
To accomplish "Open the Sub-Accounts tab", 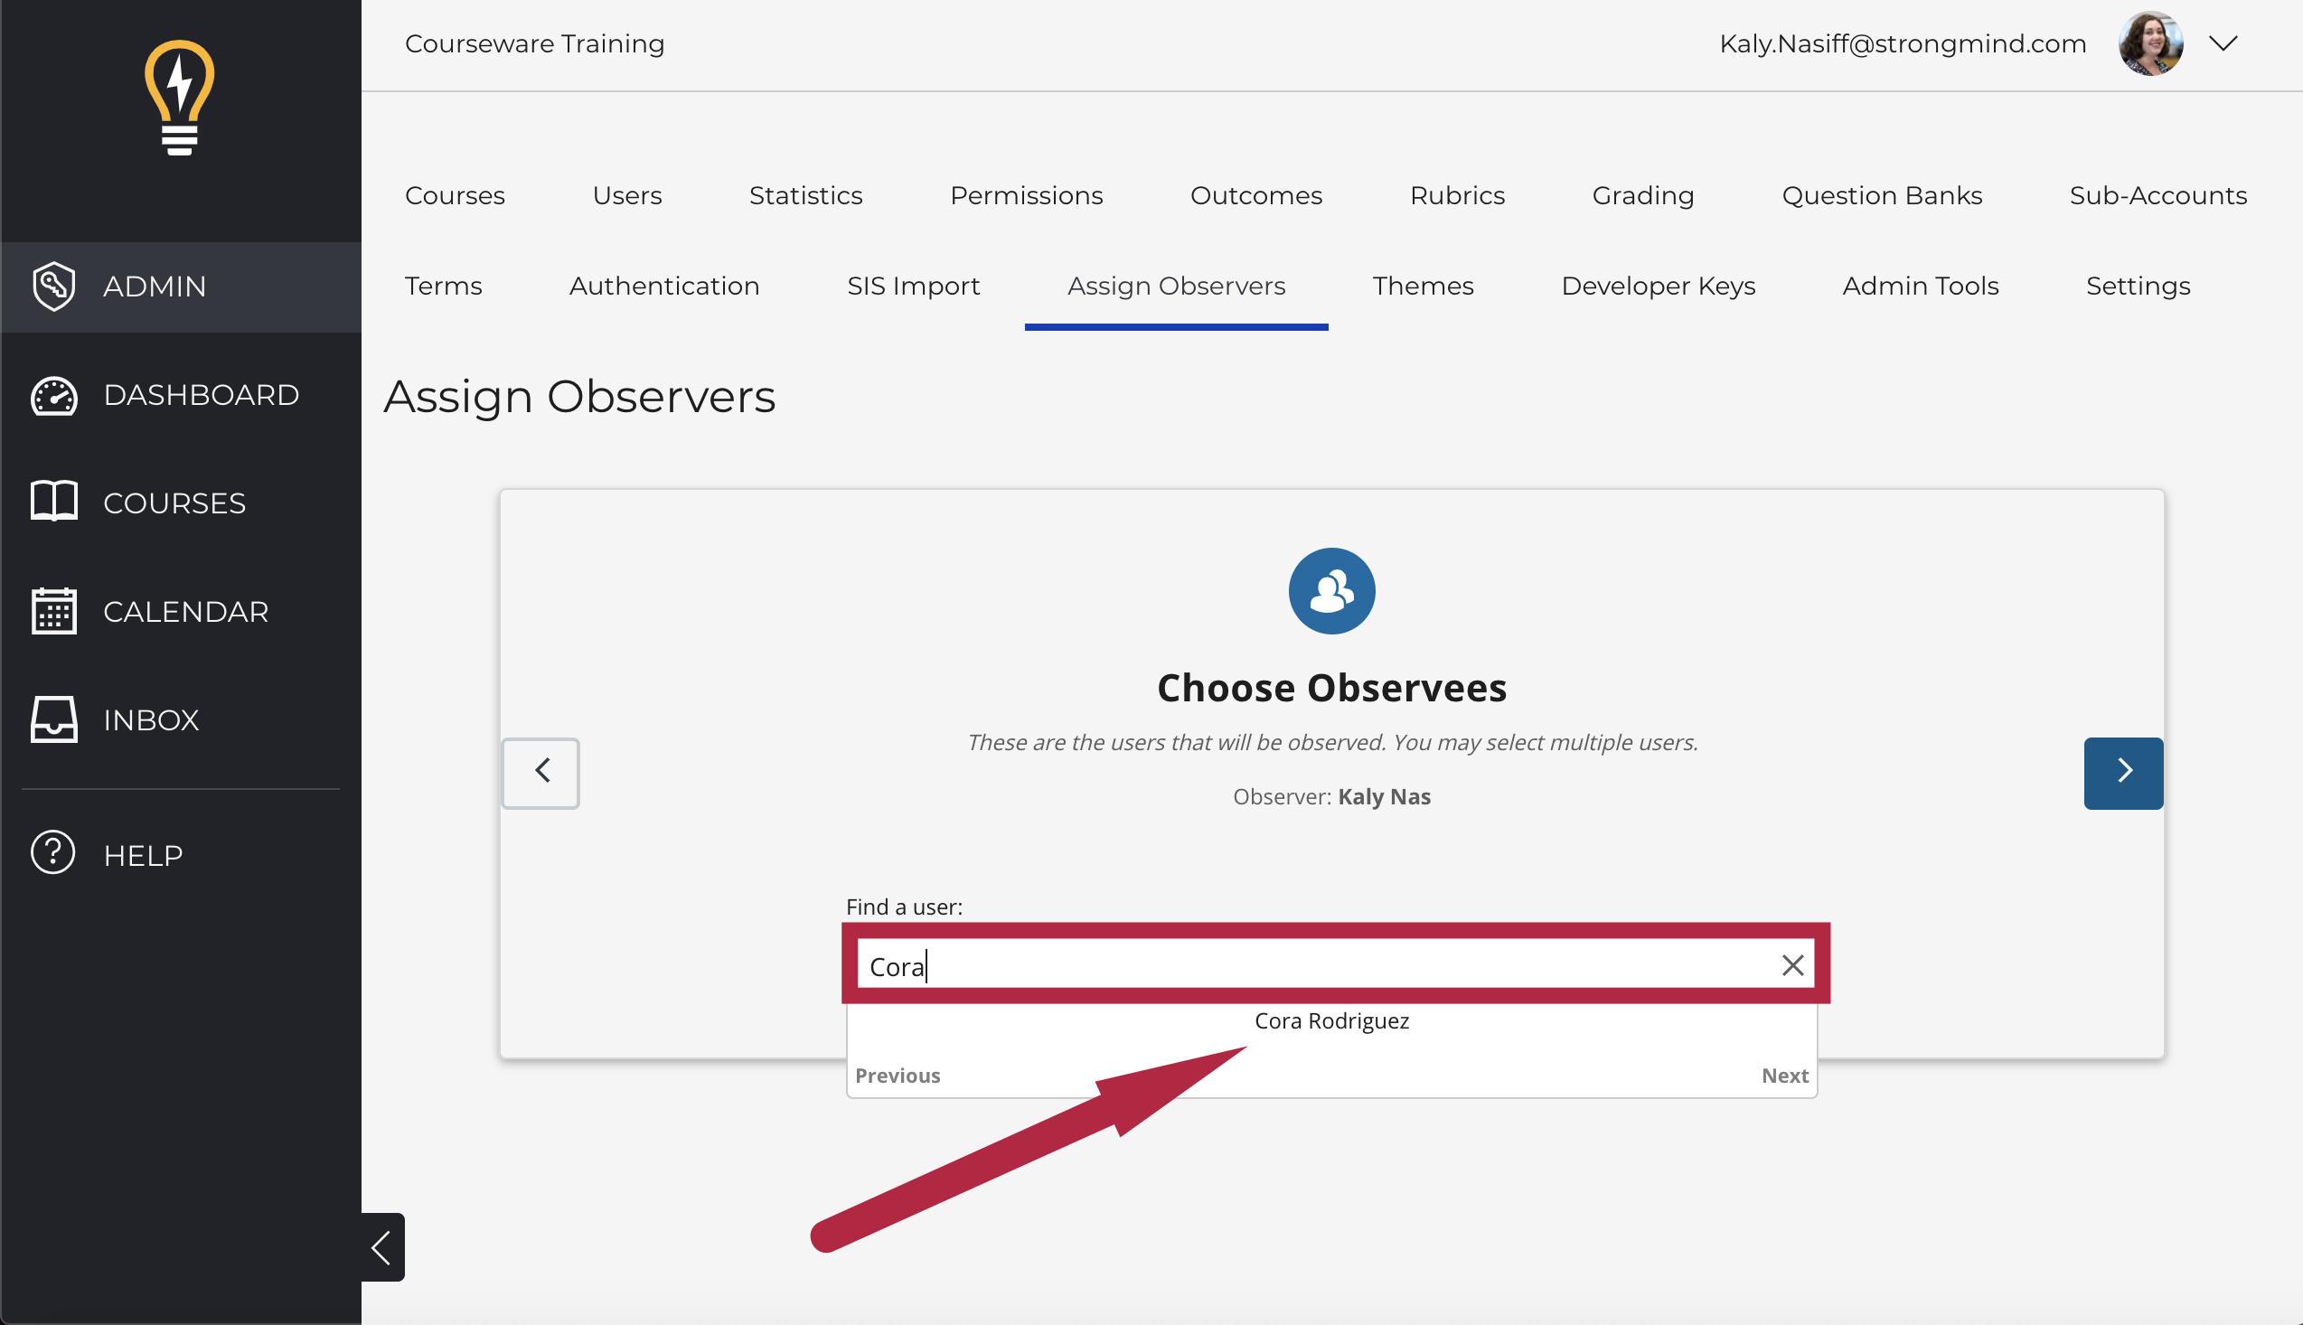I will 2158,194.
